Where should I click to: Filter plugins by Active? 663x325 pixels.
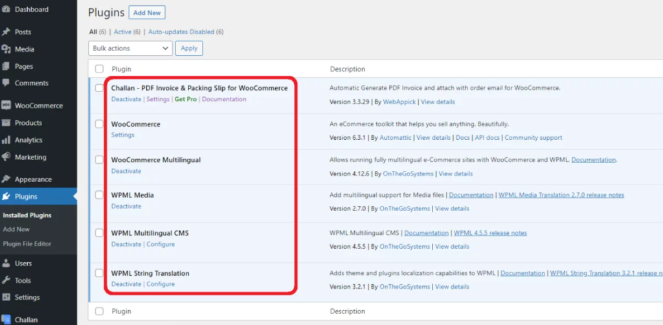(122, 32)
